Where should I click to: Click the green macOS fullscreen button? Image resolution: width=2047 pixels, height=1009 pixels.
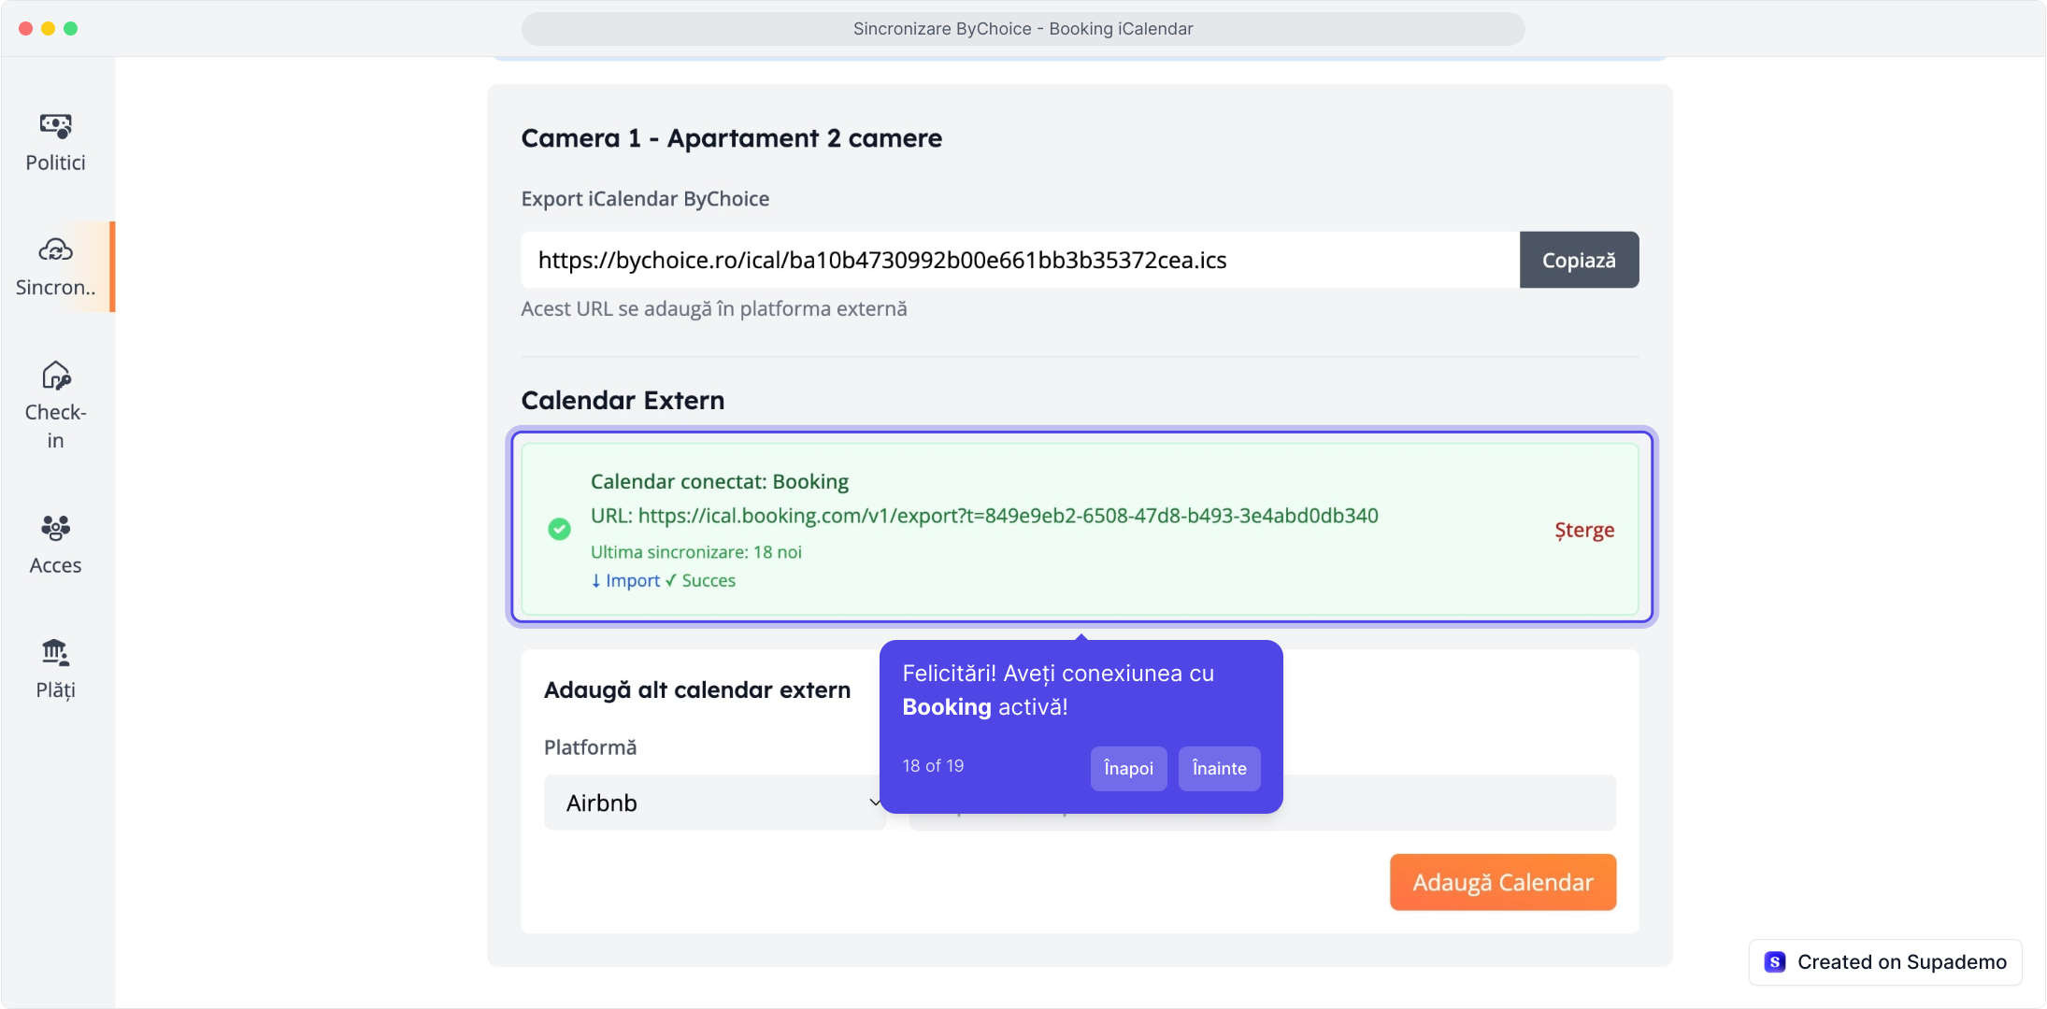pos(71,29)
